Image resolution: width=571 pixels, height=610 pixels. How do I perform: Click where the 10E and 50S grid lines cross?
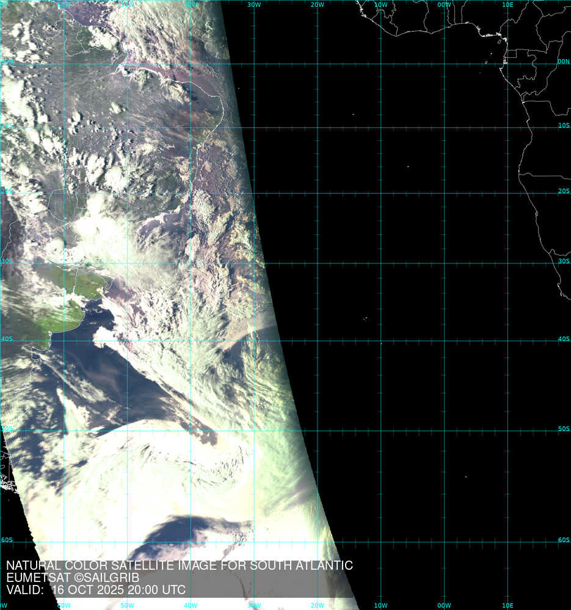507,431
